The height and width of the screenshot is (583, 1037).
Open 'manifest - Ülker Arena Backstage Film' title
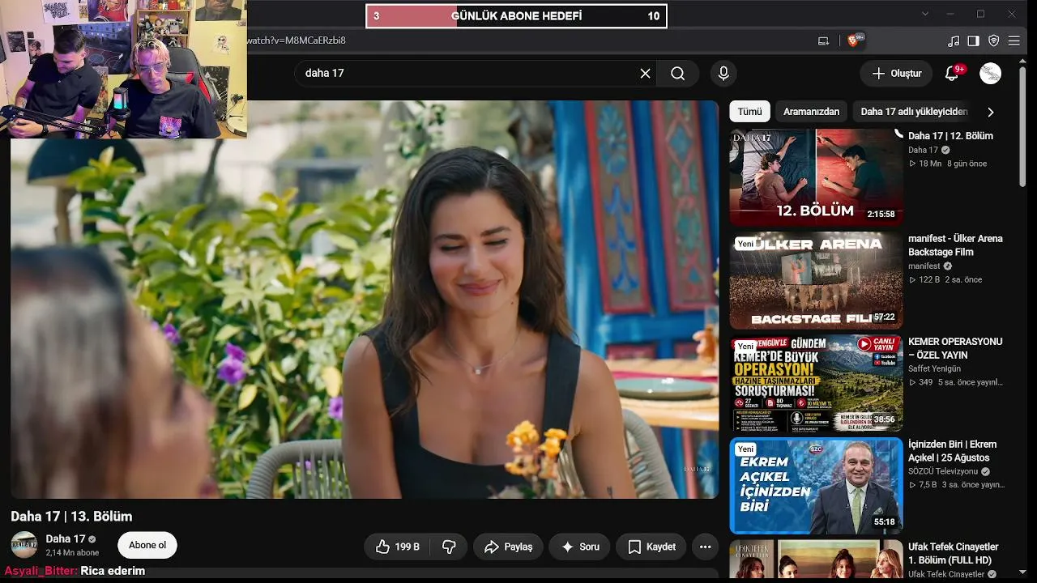point(955,245)
